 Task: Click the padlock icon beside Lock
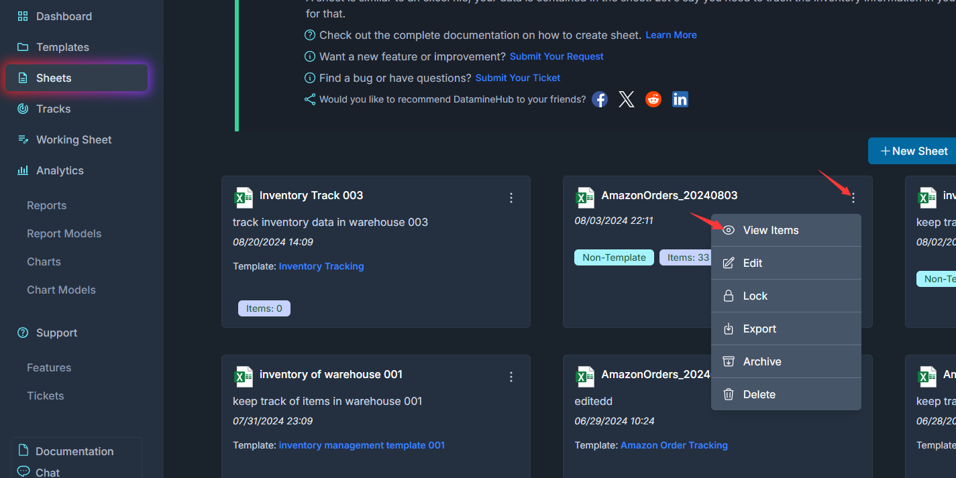tap(729, 296)
